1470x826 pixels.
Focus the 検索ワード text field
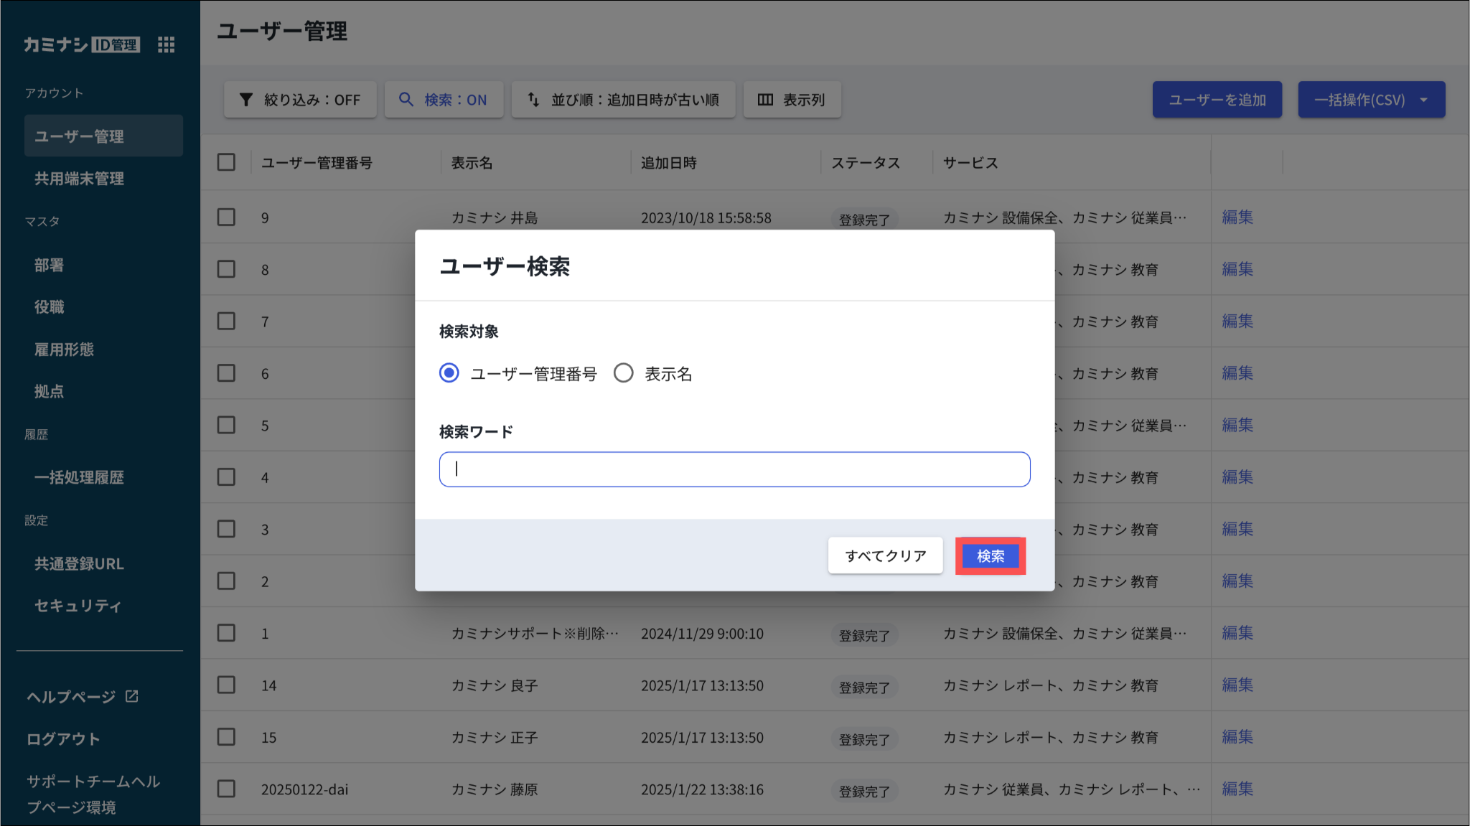click(734, 469)
